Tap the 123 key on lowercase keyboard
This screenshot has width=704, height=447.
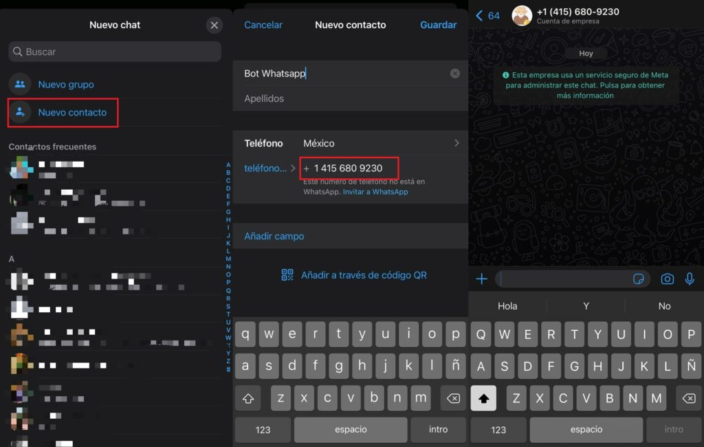pos(263,430)
